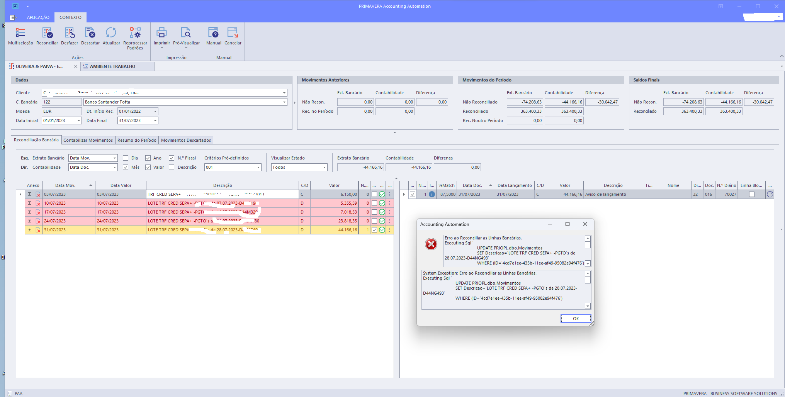Click the Reconciliar ribbon icon
The height and width of the screenshot is (397, 785).
click(47, 33)
